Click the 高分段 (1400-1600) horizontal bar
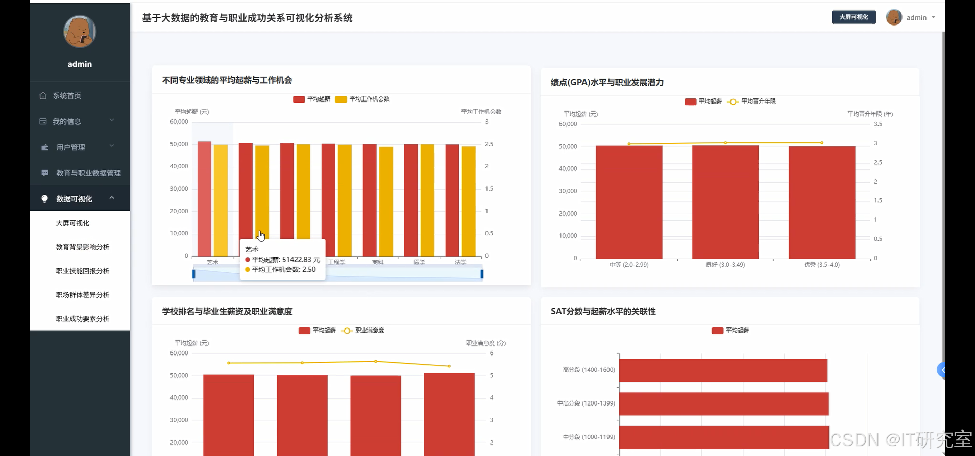975x456 pixels. click(723, 370)
